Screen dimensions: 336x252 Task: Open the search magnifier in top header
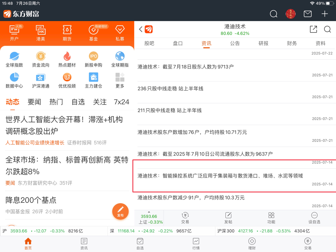click(273, 14)
